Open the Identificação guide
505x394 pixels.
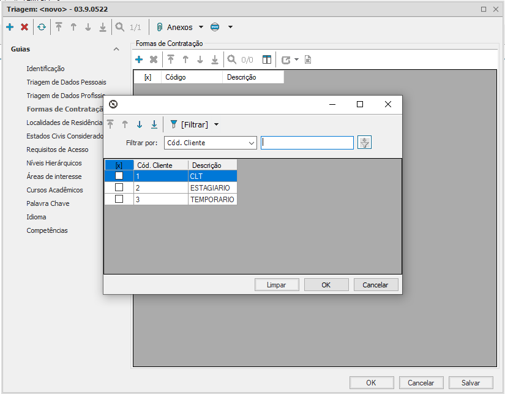pyautogui.click(x=45, y=69)
